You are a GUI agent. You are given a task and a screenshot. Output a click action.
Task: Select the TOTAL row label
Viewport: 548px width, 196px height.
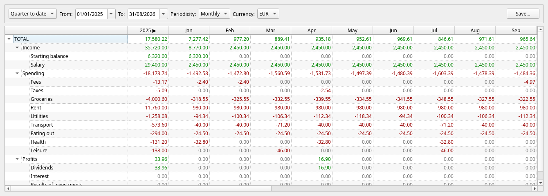click(70, 39)
